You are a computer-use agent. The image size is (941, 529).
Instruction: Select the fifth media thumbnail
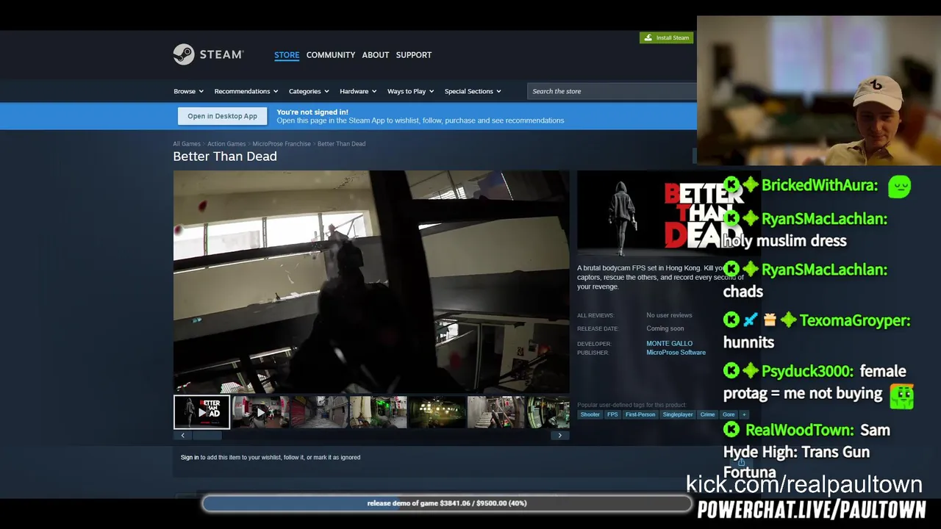click(437, 412)
